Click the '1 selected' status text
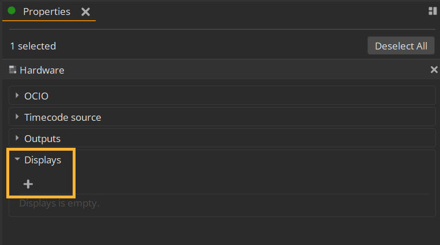Image resolution: width=440 pixels, height=245 pixels. pyautogui.click(x=33, y=46)
